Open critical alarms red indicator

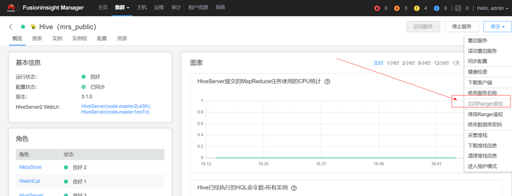pyautogui.click(x=377, y=8)
